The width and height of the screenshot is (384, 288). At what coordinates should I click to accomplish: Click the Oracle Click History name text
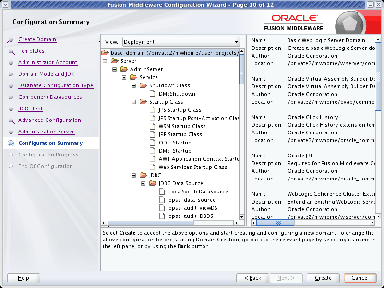[313, 117]
